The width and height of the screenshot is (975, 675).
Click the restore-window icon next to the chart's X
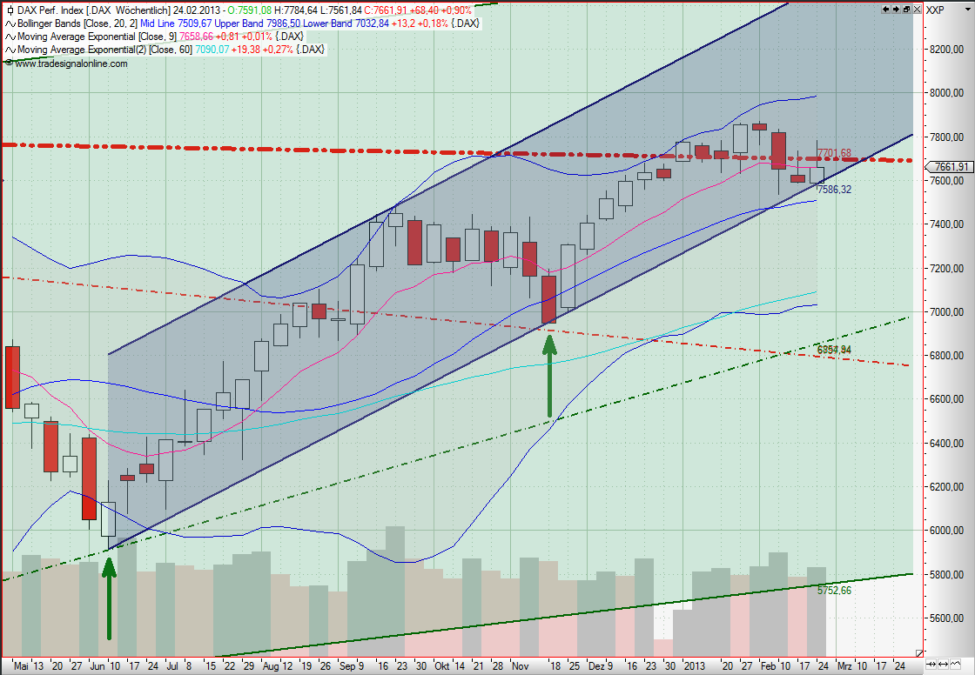coord(906,9)
